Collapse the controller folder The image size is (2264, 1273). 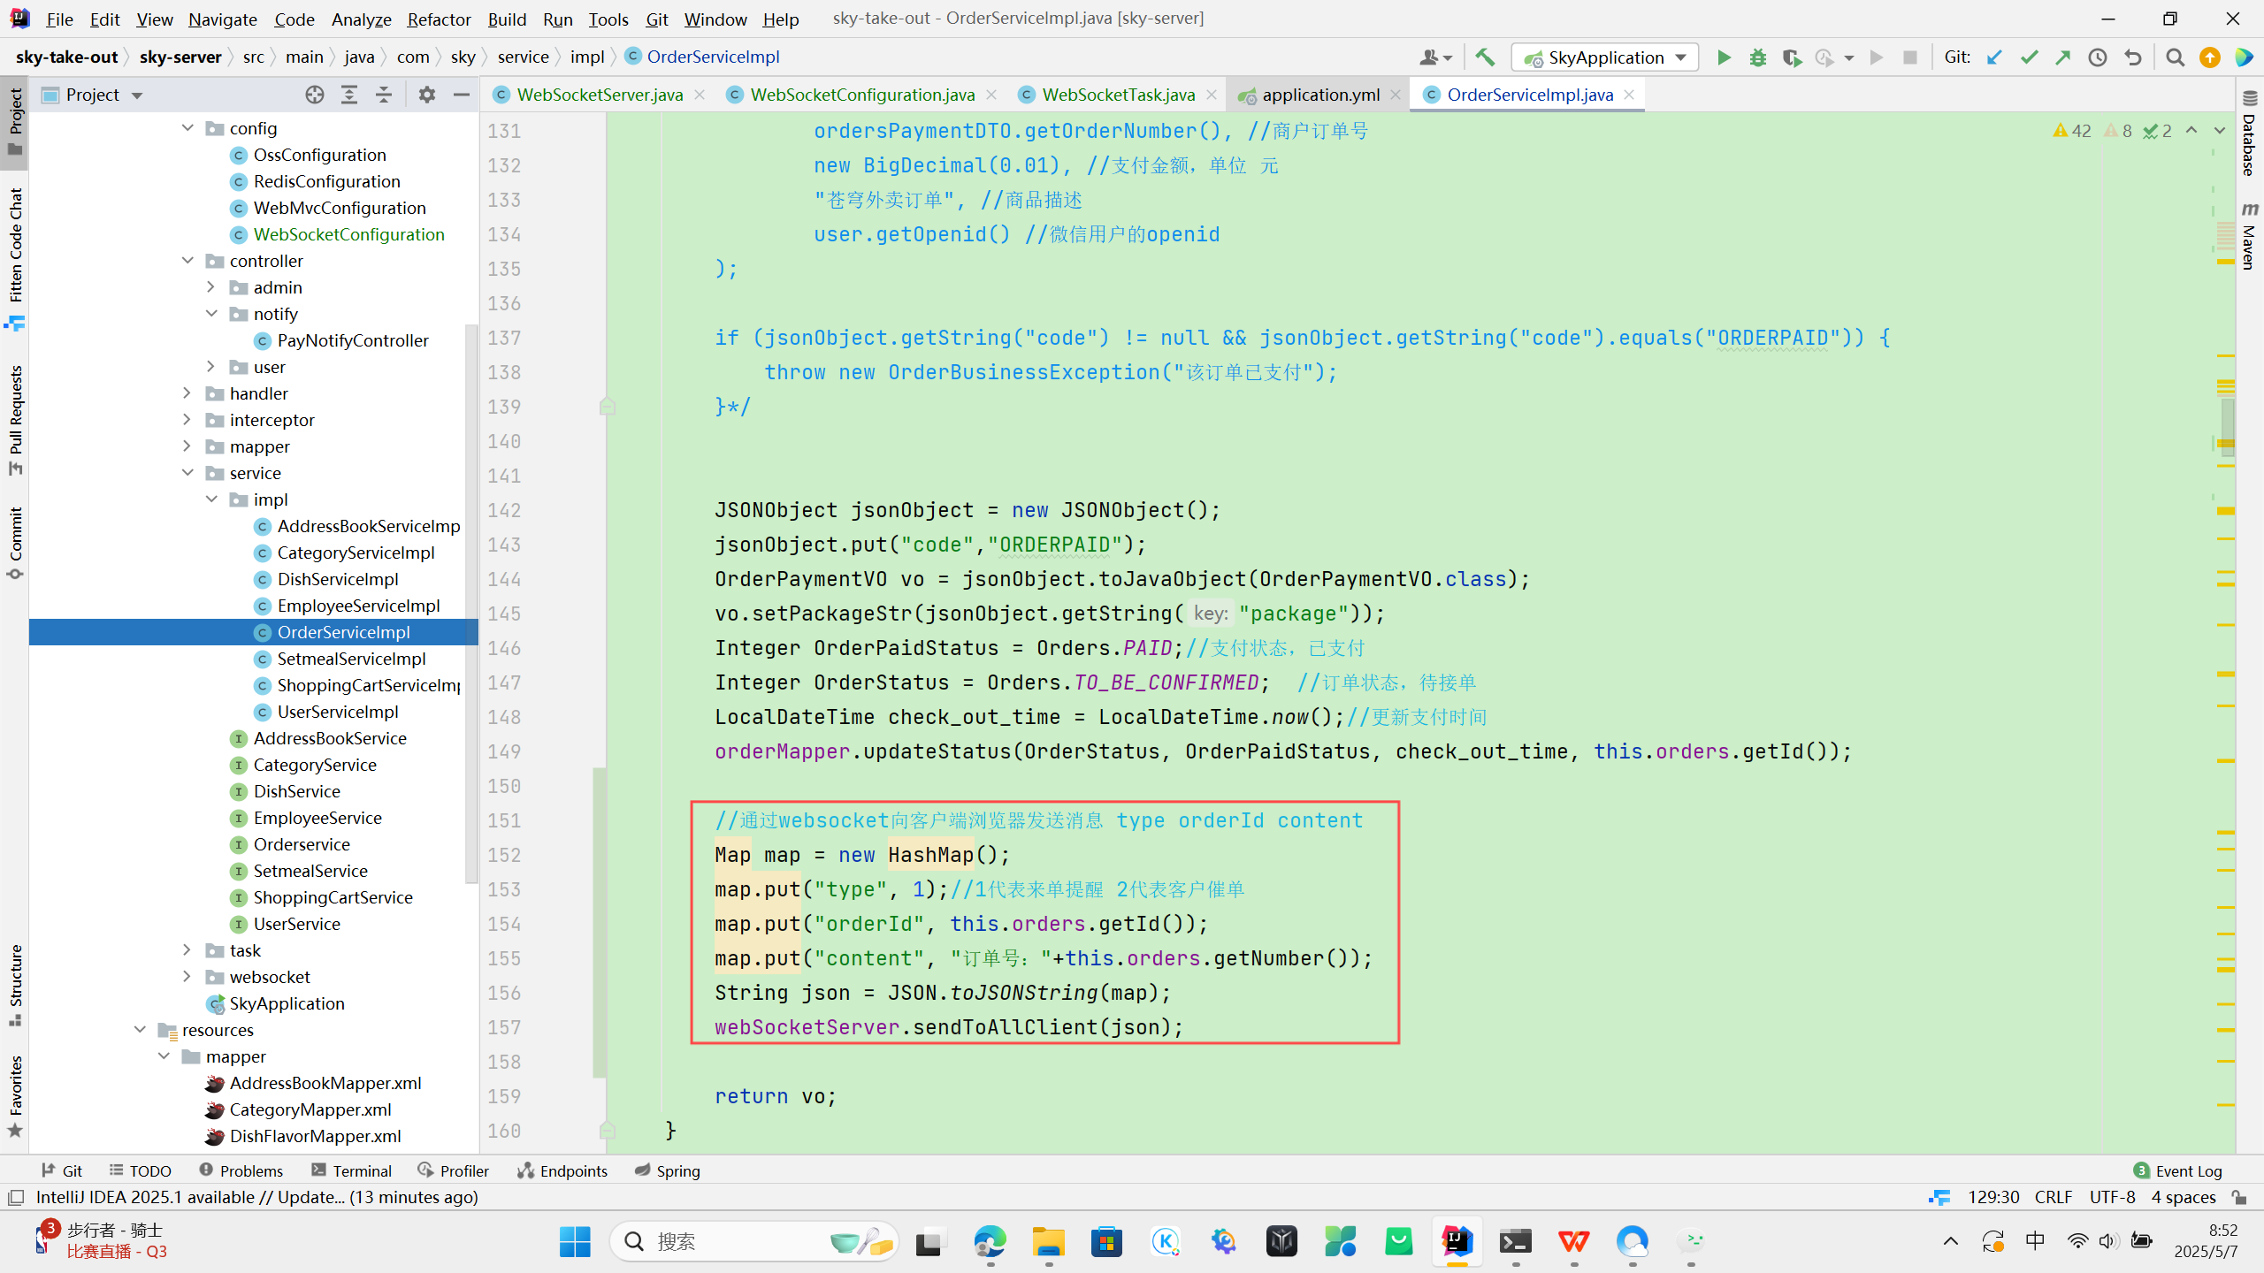[x=187, y=261]
